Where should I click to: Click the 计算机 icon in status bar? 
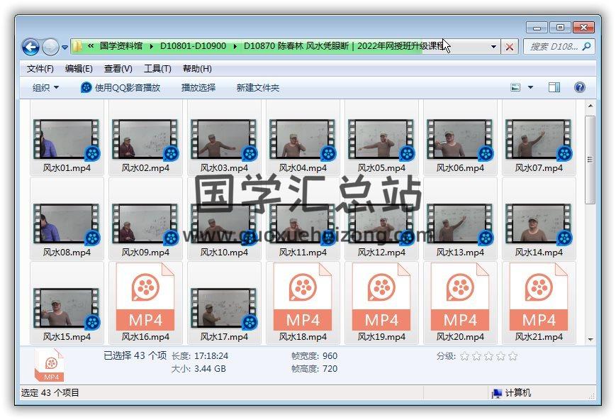tap(497, 393)
